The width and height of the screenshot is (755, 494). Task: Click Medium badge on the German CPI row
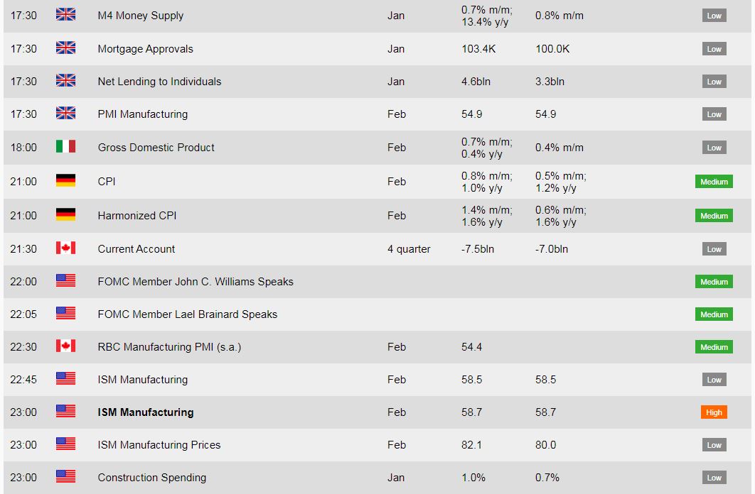714,182
